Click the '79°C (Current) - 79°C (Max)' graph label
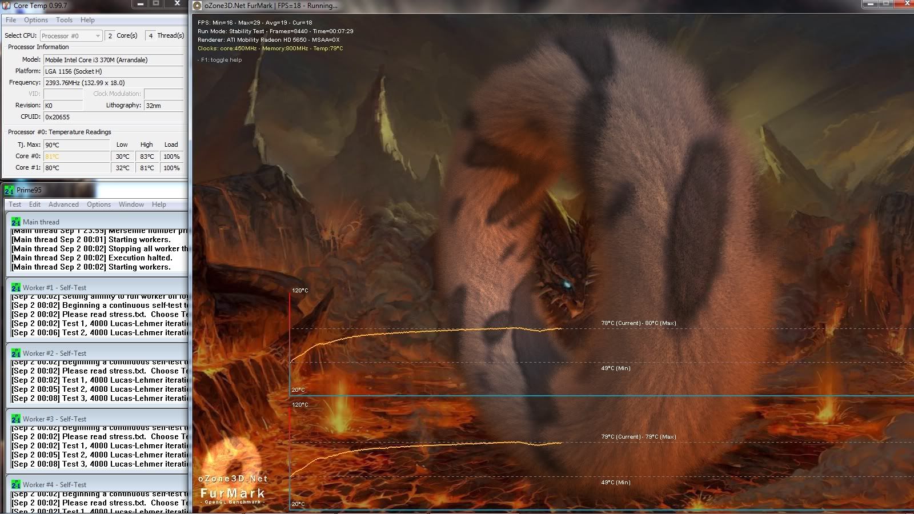 click(639, 437)
